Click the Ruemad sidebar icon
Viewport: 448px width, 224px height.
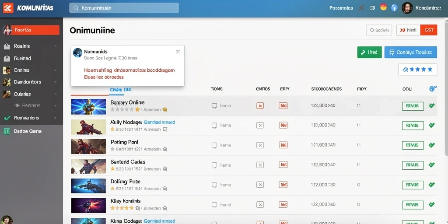point(7,58)
